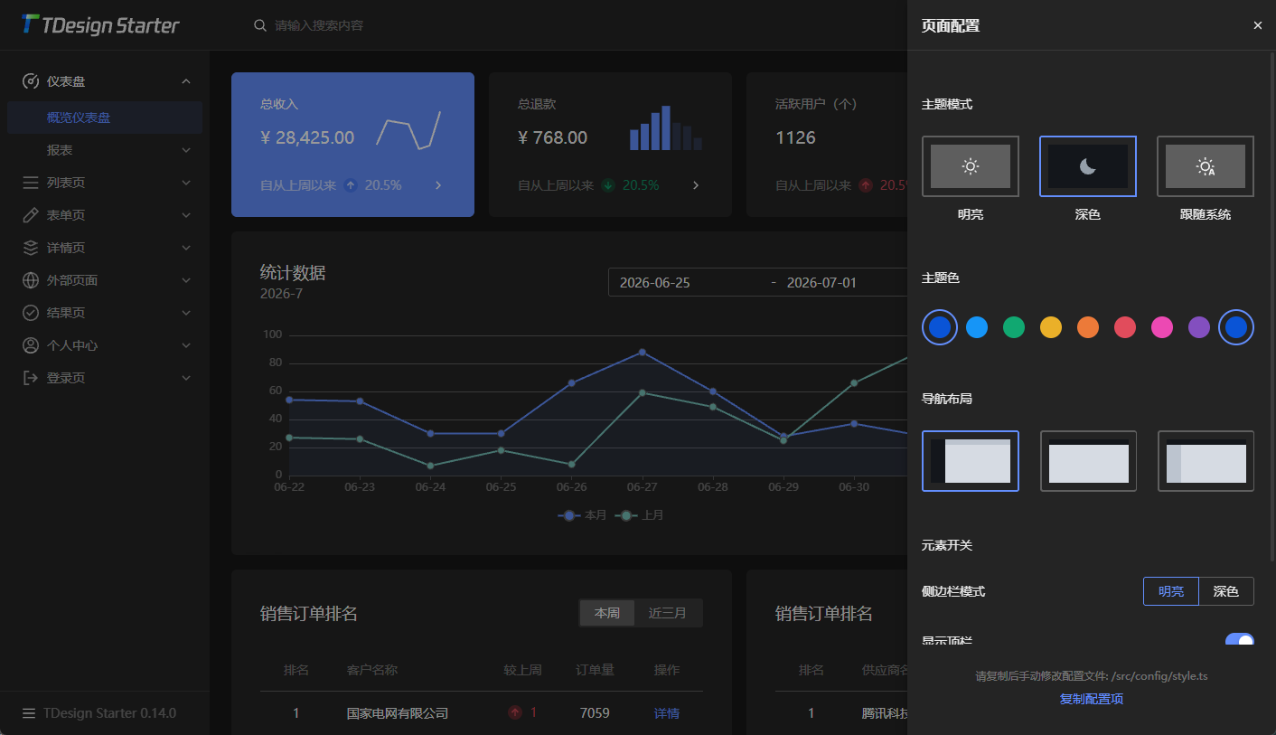Click the order count 7059 cell
The height and width of the screenshot is (735, 1276).
pos(595,713)
